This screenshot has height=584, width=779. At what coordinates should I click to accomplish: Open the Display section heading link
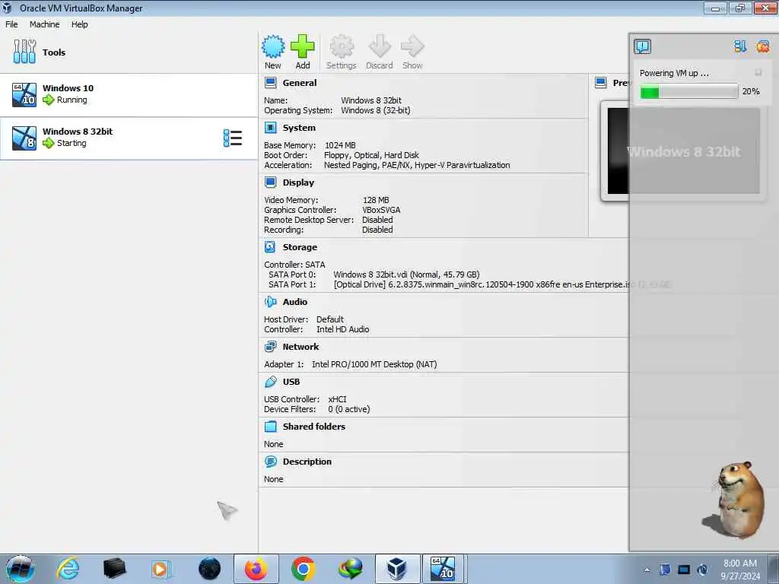tap(298, 182)
